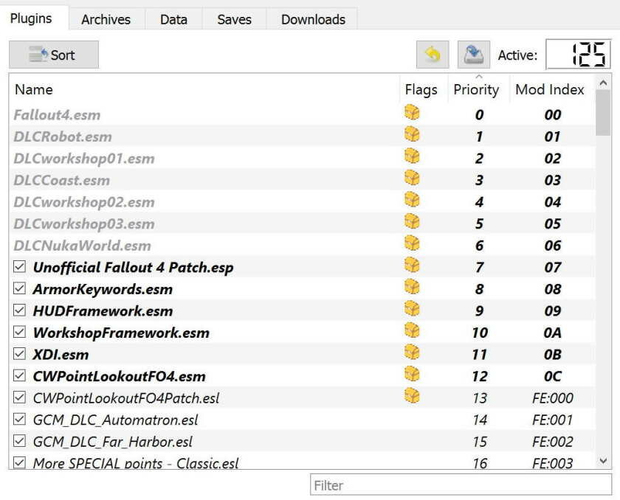Uncheck HUDFramework.esm plugin

(x=19, y=310)
